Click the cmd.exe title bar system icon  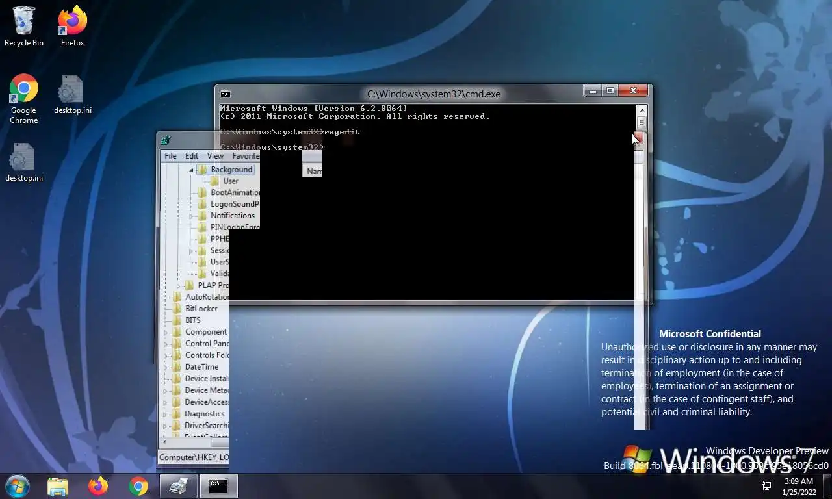click(x=225, y=94)
